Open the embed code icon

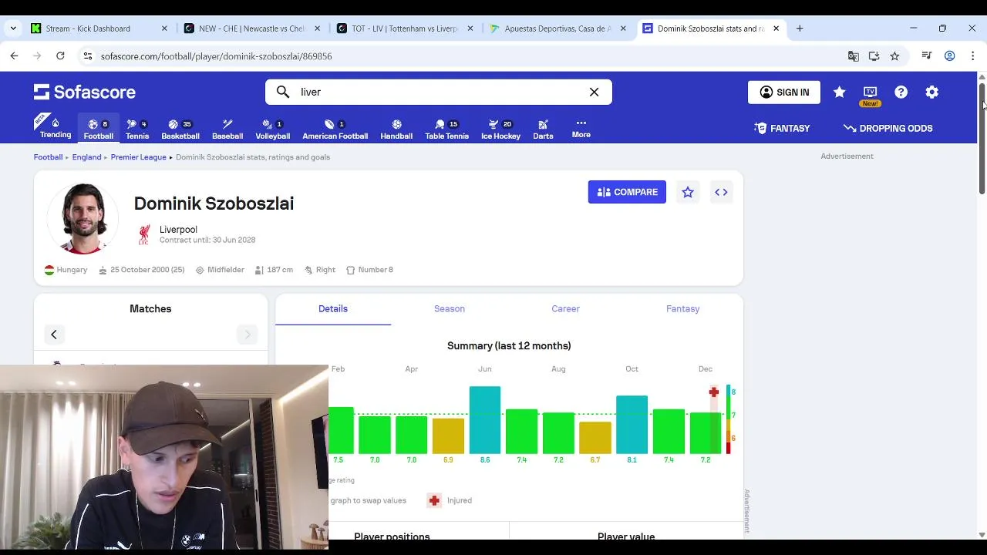[721, 192]
